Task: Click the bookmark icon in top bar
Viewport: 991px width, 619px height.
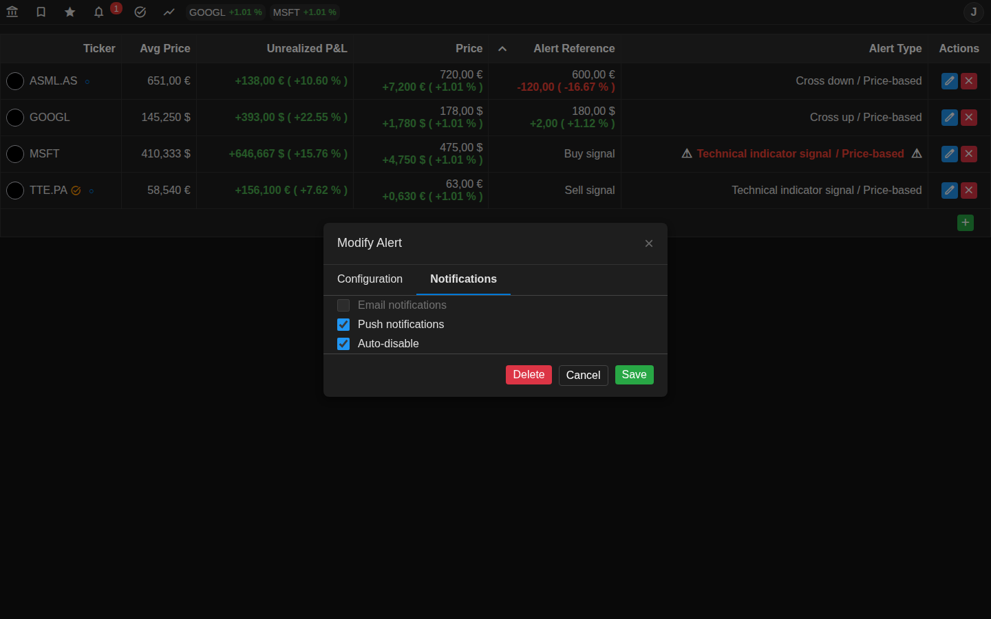Action: (41, 12)
